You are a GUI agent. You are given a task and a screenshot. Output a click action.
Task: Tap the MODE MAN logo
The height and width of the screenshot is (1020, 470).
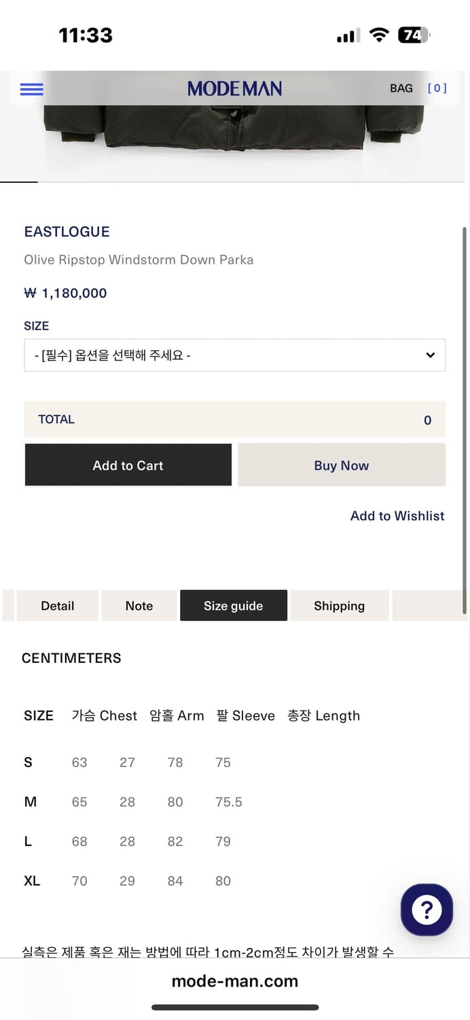[x=234, y=88]
